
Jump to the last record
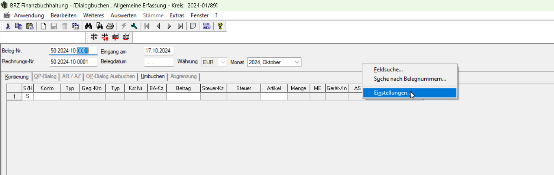[180, 26]
